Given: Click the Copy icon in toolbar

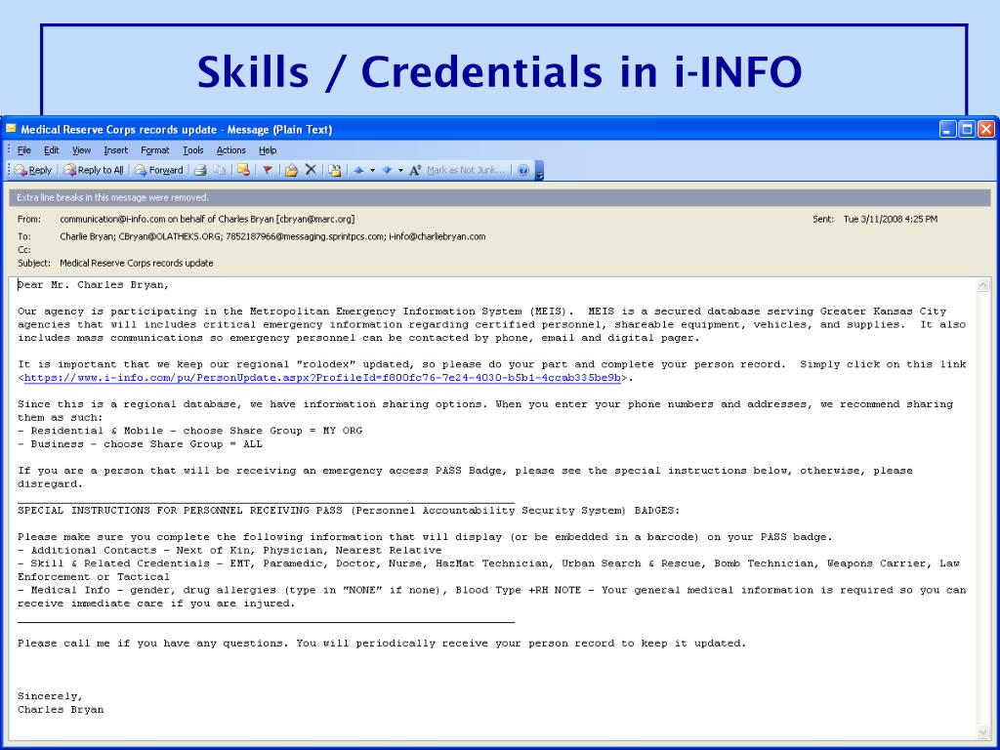Looking at the screenshot, I should 219,170.
